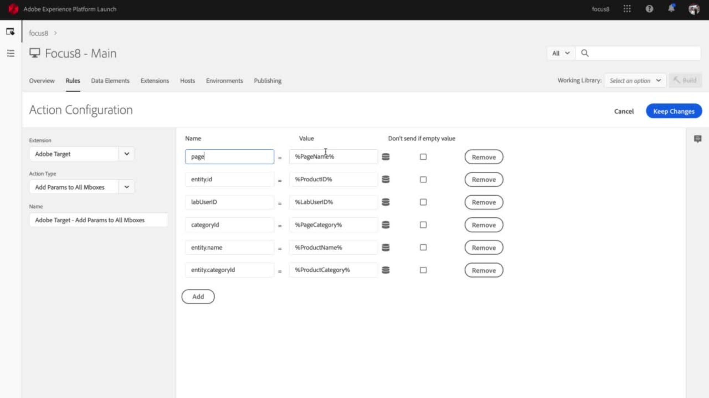Remove the categoryId parameter row
Image resolution: width=709 pixels, height=398 pixels.
click(484, 225)
